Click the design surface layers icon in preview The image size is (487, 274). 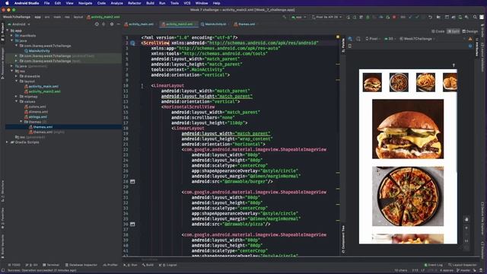point(350,39)
